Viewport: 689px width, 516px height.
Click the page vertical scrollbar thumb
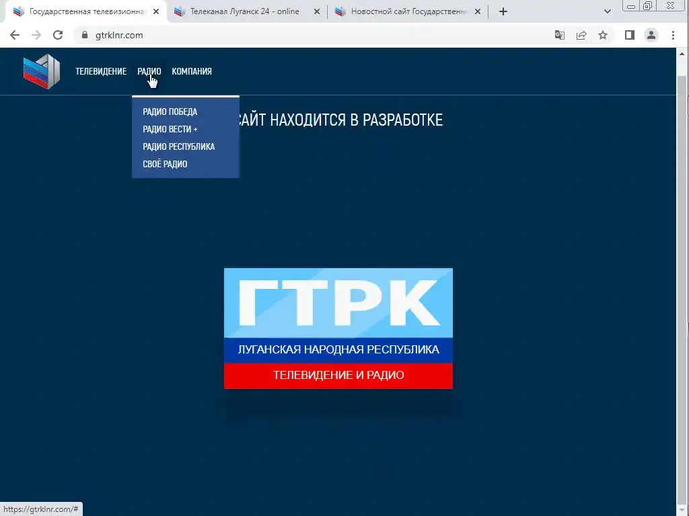682,290
